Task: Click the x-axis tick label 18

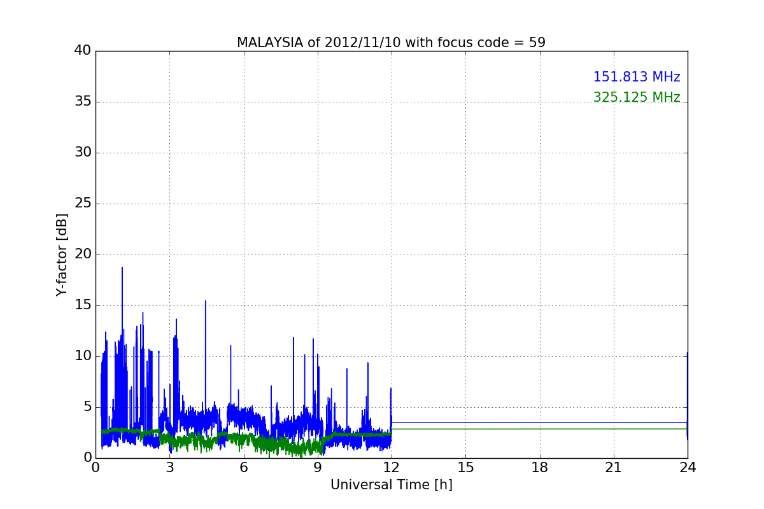Action: point(540,468)
